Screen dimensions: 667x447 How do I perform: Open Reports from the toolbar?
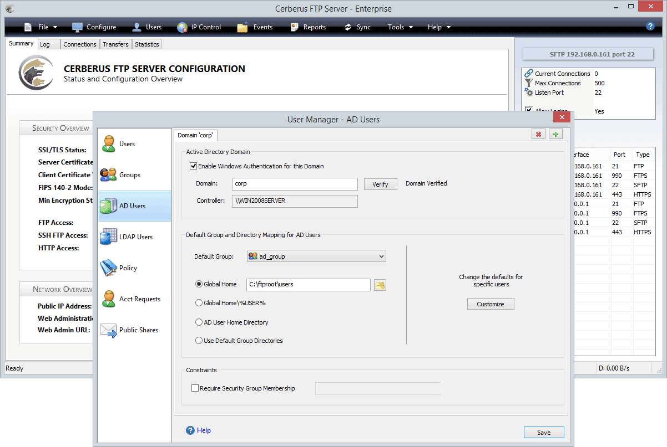[x=307, y=27]
